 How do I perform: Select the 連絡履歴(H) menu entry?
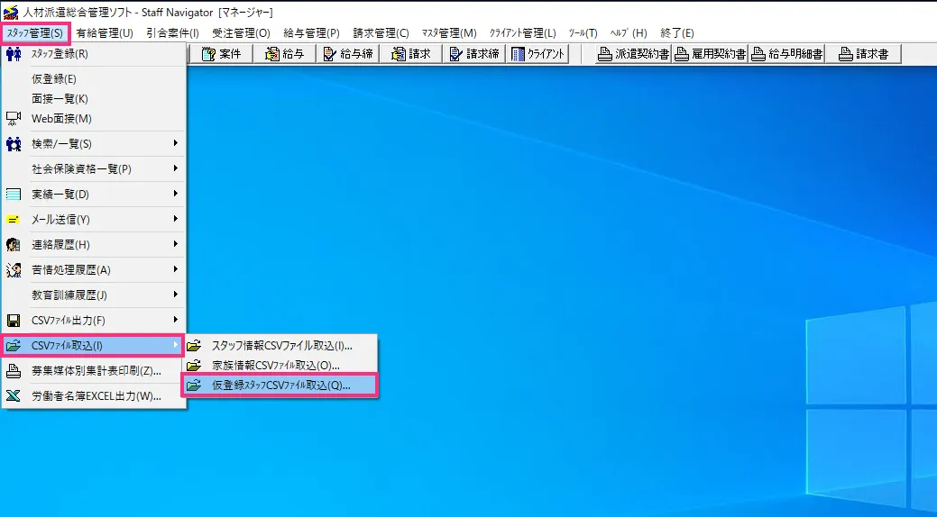(95, 244)
